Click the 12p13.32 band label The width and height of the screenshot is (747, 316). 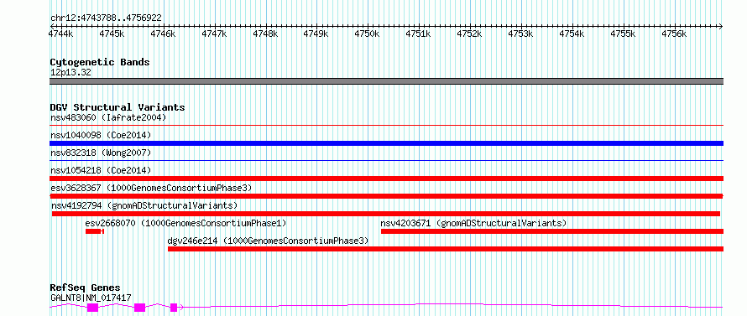(71, 73)
